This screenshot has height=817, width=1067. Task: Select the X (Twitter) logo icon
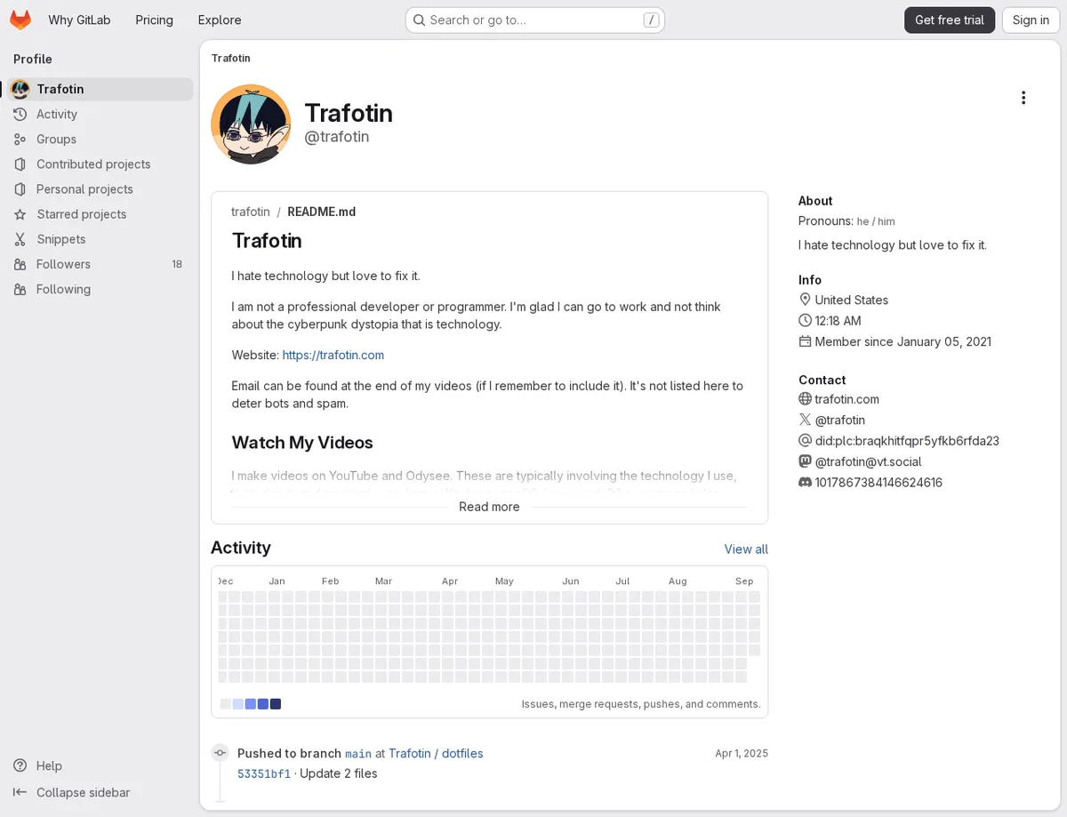tap(805, 420)
